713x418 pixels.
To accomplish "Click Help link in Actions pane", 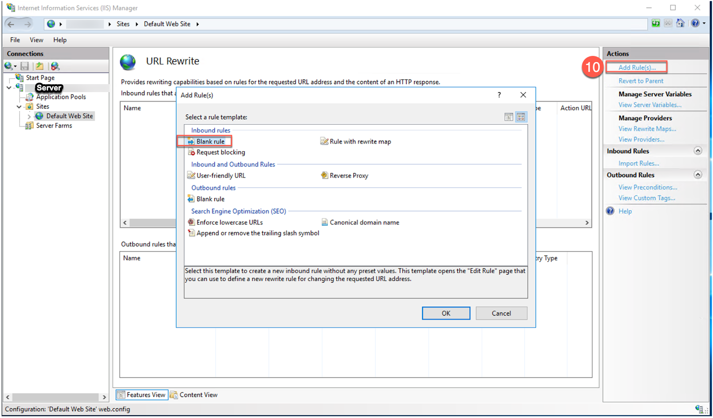I will [x=625, y=211].
